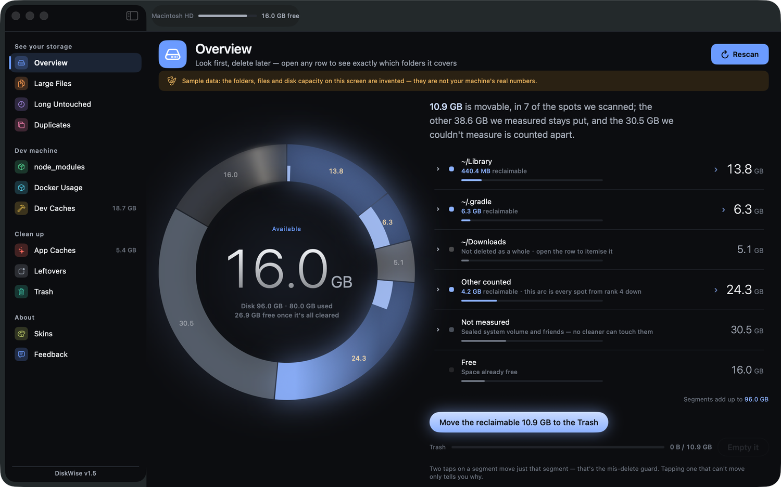Open Large Files icon in sidebar

tap(21, 83)
